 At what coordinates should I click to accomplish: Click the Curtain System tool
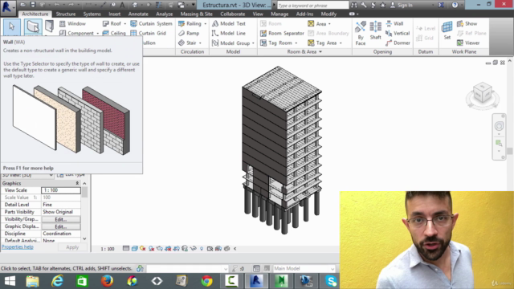coord(151,23)
